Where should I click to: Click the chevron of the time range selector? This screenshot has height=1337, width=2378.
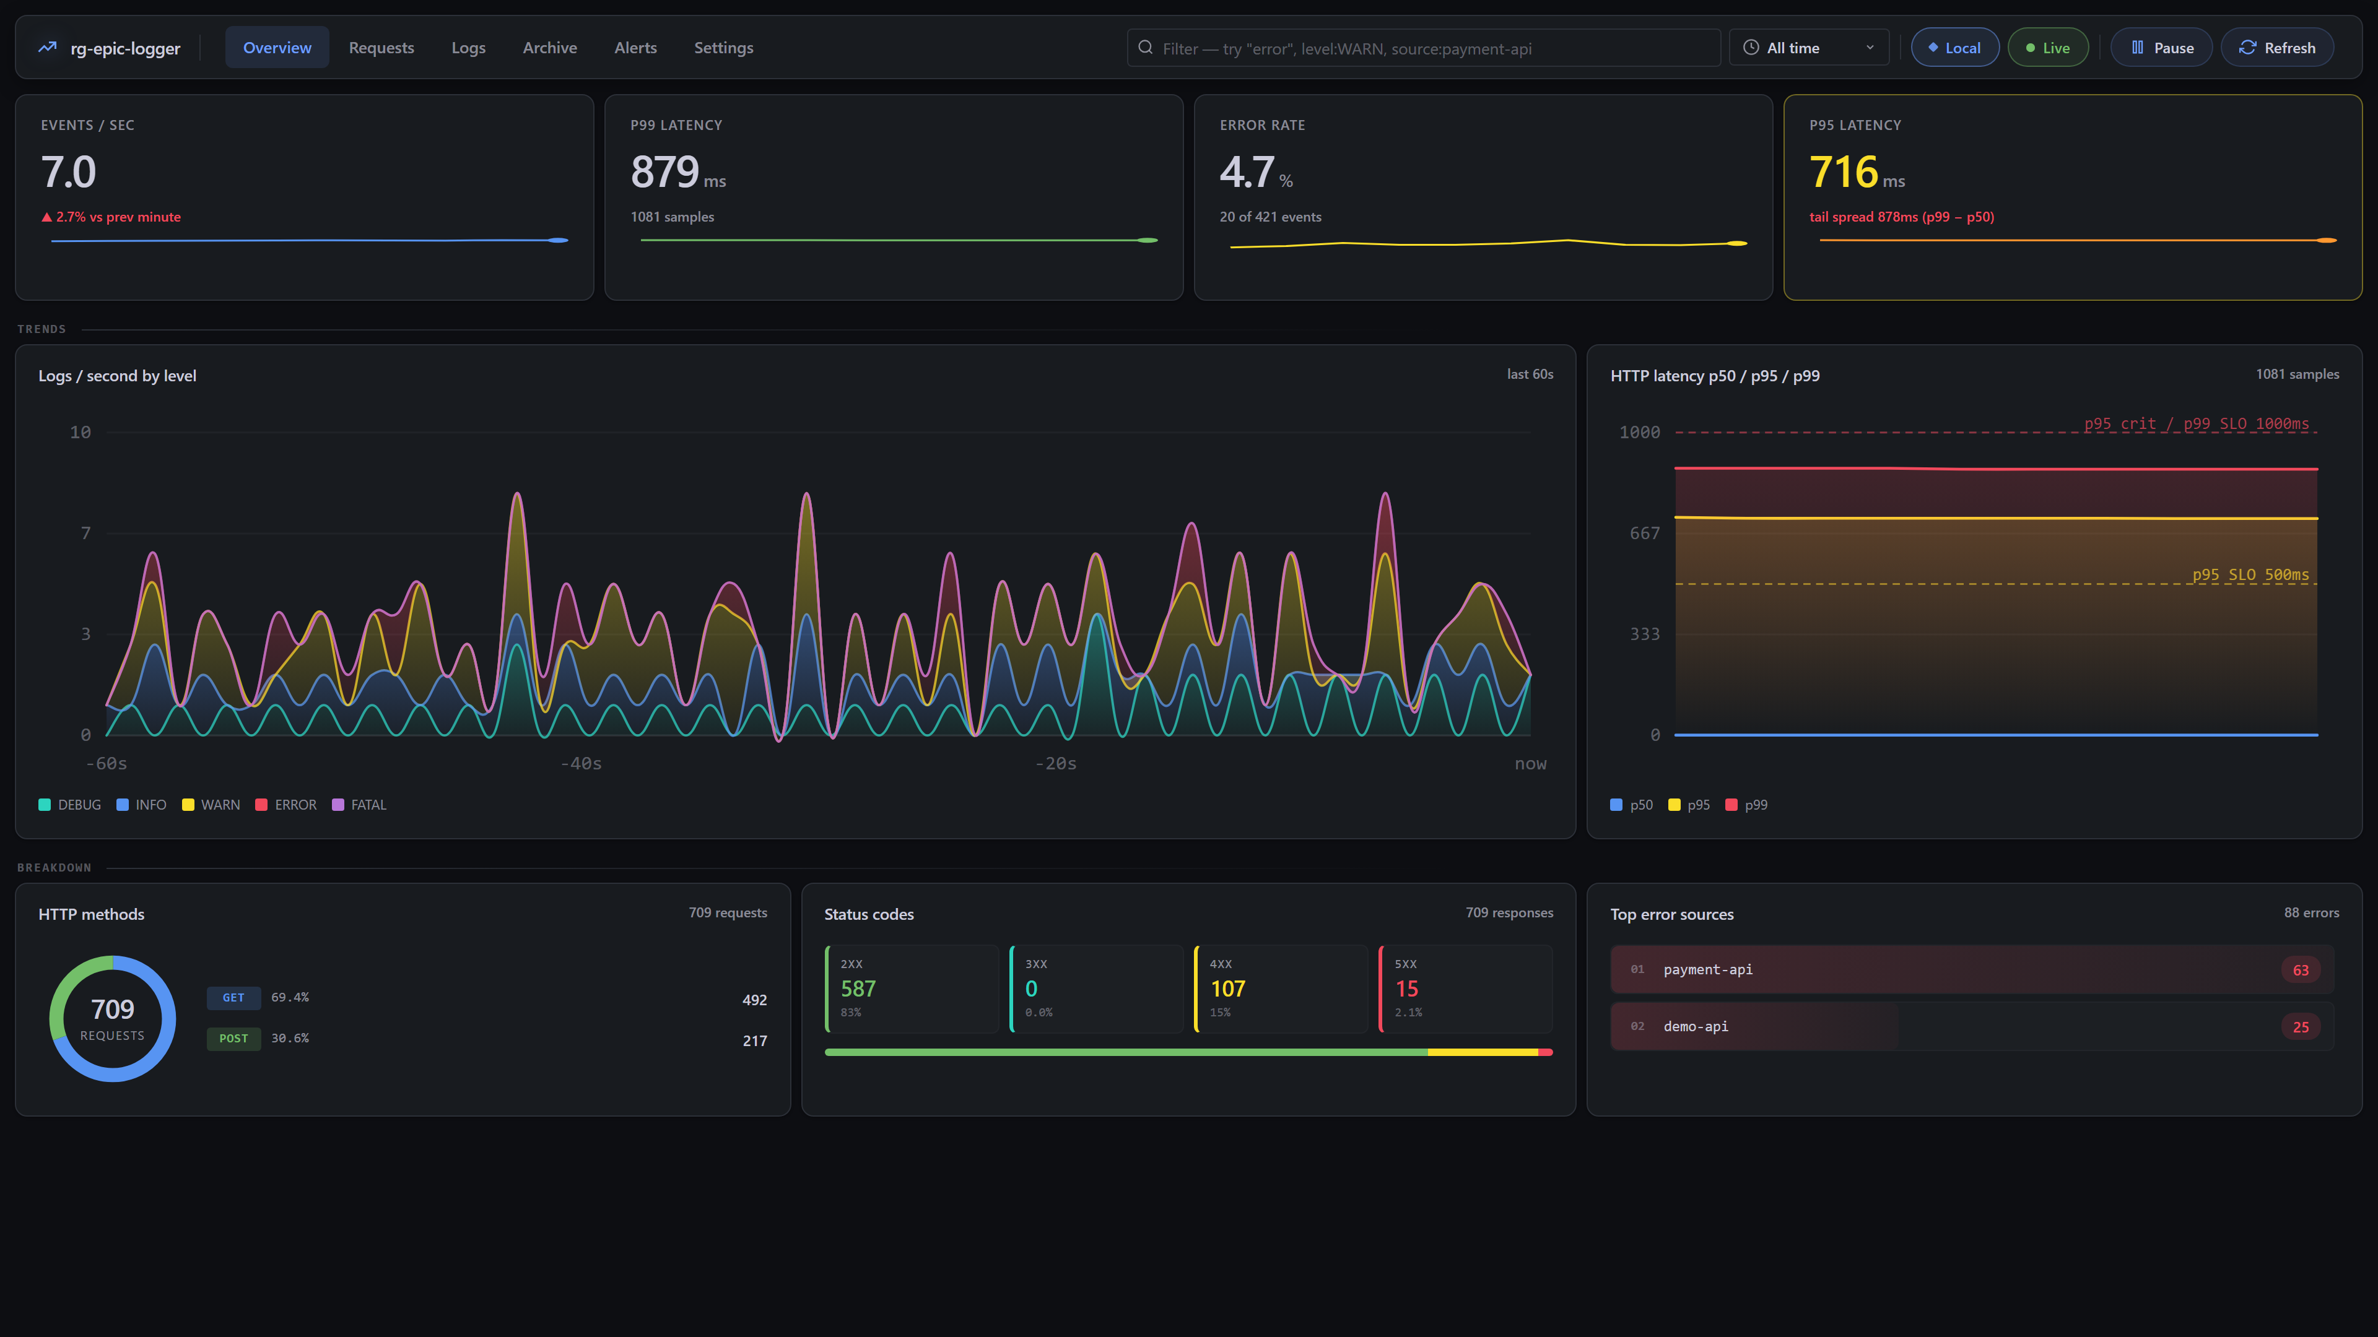click(1870, 47)
